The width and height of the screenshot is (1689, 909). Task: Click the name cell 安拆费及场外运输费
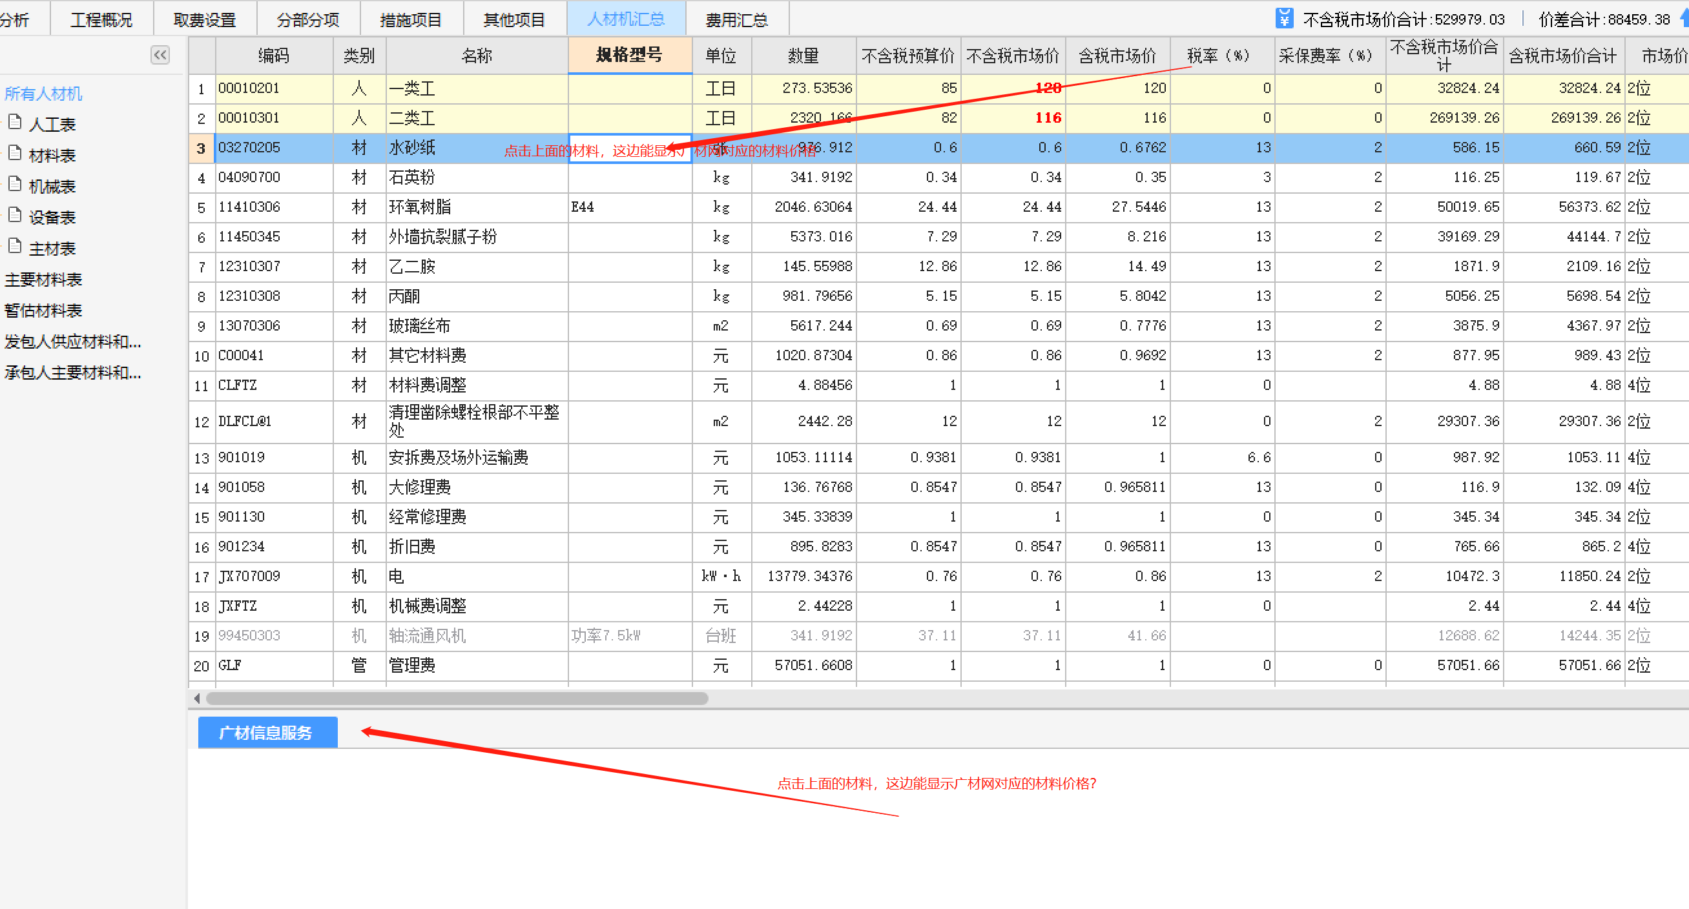click(x=477, y=458)
